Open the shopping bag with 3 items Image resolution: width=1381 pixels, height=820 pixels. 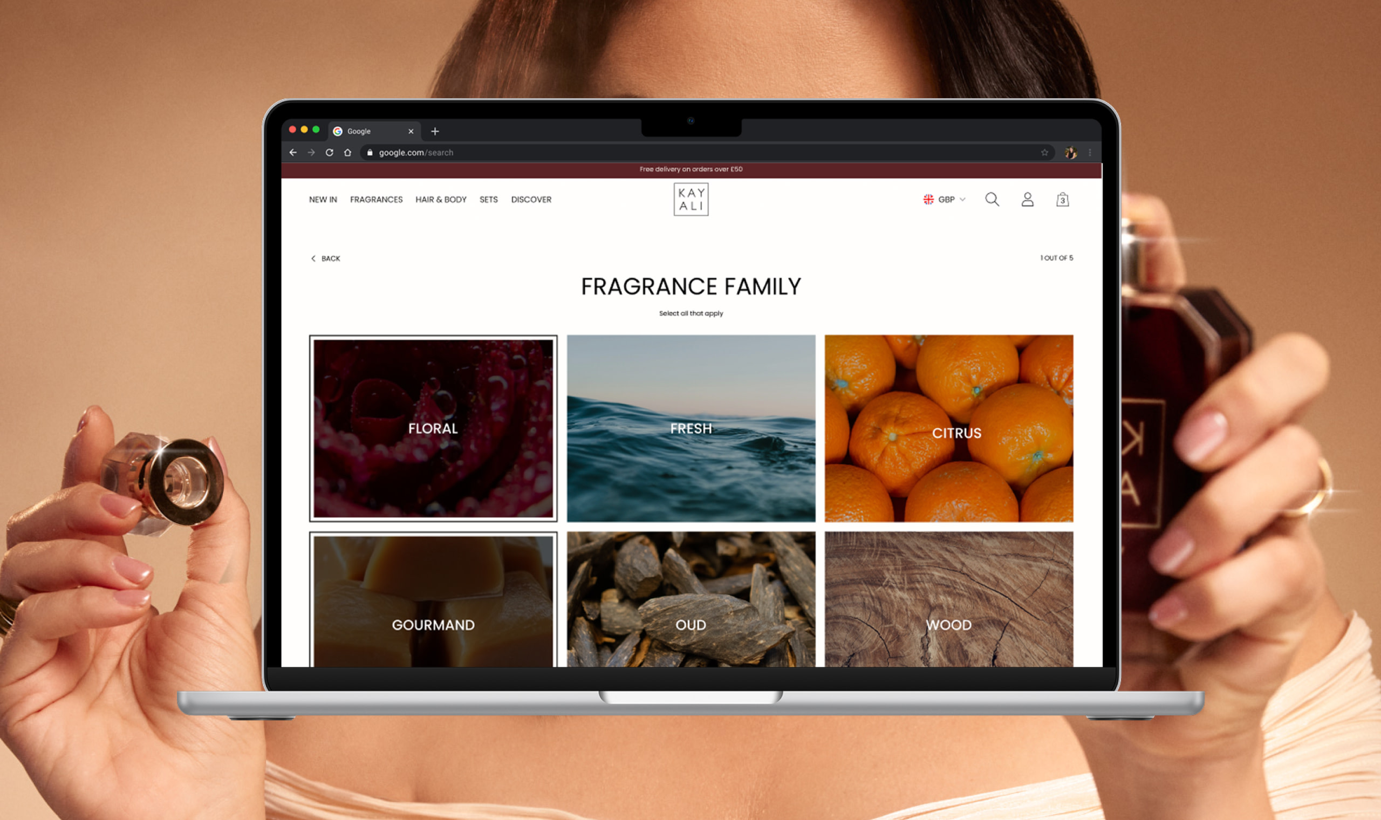pos(1062,200)
